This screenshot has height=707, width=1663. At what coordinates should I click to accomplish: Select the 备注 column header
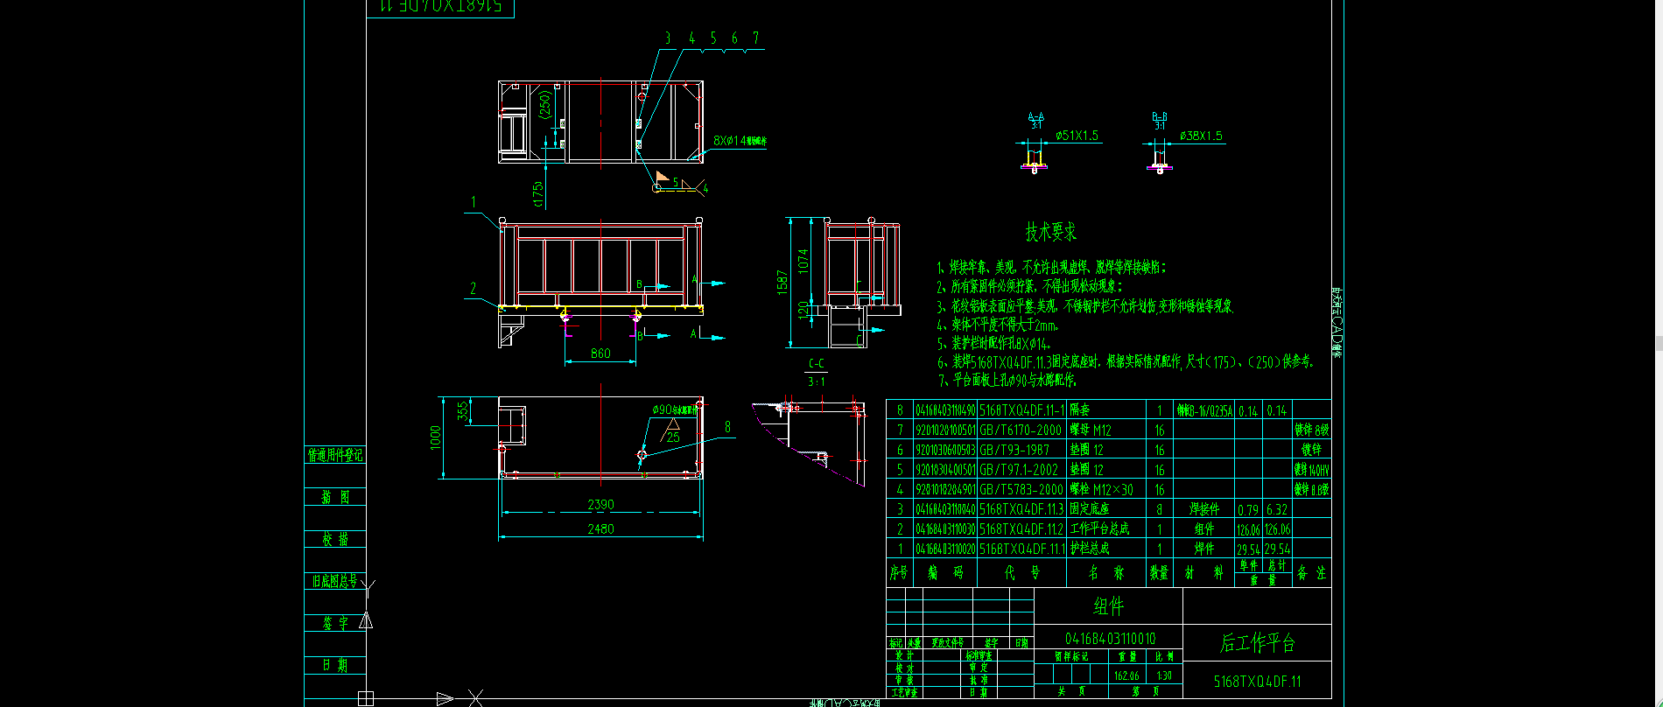point(1311,573)
